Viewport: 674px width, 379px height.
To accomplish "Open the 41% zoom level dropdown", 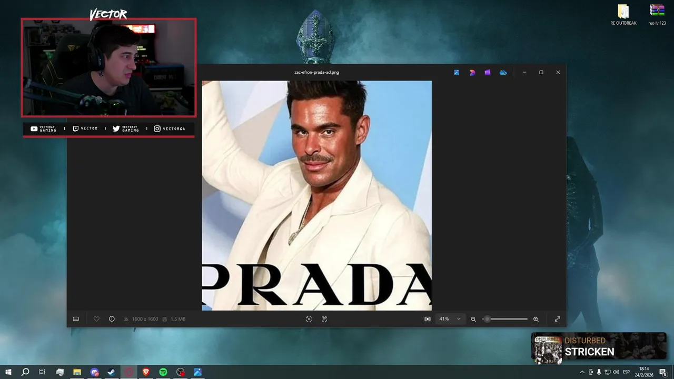I will tap(450, 319).
